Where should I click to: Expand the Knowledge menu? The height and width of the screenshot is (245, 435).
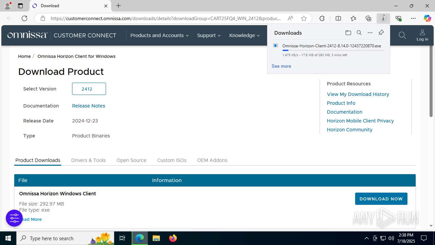click(244, 35)
